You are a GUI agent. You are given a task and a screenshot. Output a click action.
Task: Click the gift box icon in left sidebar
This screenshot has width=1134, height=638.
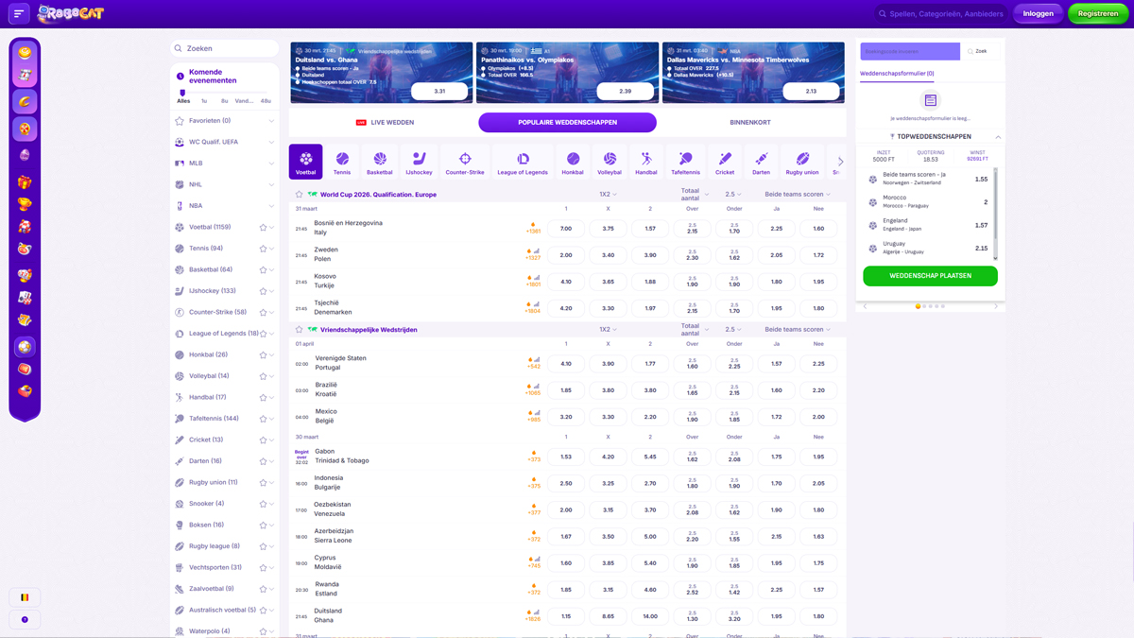coord(25,181)
